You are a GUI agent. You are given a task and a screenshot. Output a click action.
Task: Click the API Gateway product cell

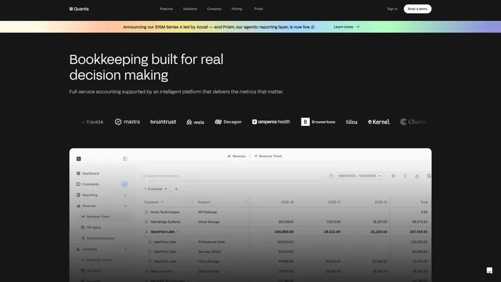point(207,212)
